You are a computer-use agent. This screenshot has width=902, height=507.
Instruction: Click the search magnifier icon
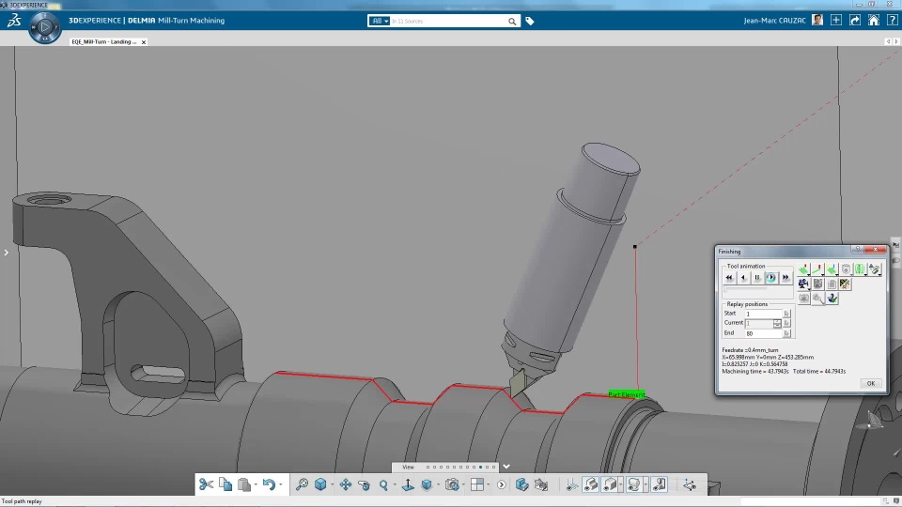tap(512, 22)
